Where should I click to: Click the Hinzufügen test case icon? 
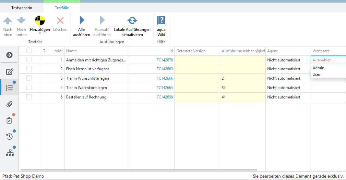click(x=40, y=21)
